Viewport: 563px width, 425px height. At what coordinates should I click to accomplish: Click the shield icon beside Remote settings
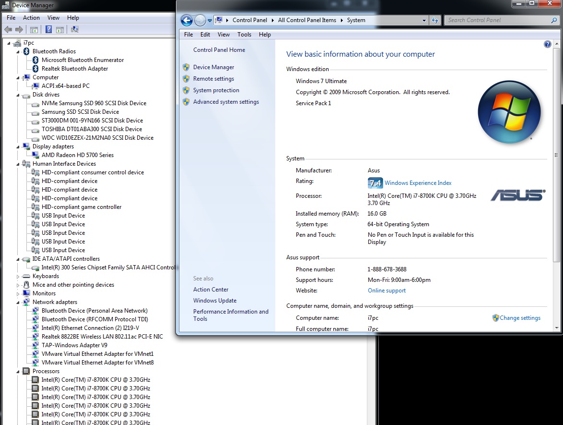click(186, 79)
